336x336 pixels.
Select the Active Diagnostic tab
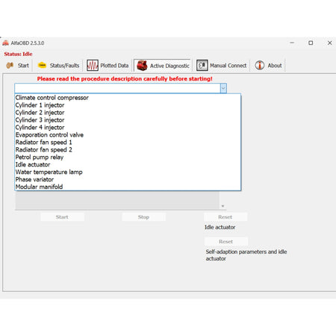coord(163,66)
